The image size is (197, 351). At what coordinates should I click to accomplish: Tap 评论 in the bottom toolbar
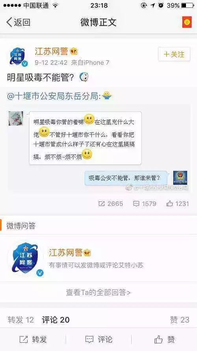98,340
